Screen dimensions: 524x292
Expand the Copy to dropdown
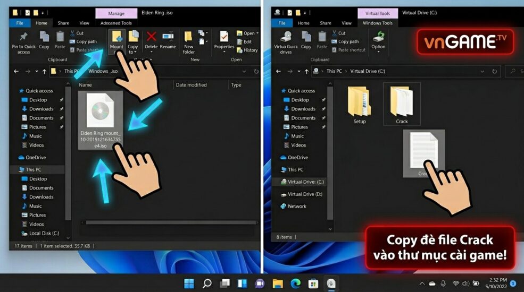133,52
